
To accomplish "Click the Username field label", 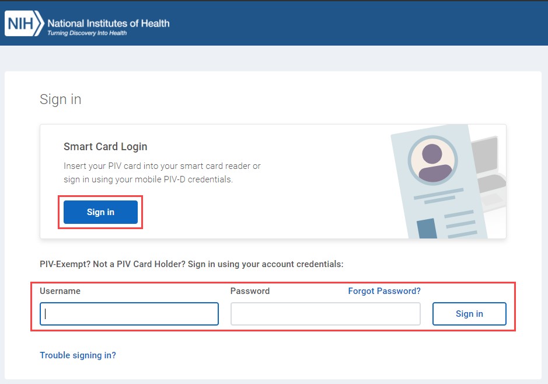I will click(60, 291).
